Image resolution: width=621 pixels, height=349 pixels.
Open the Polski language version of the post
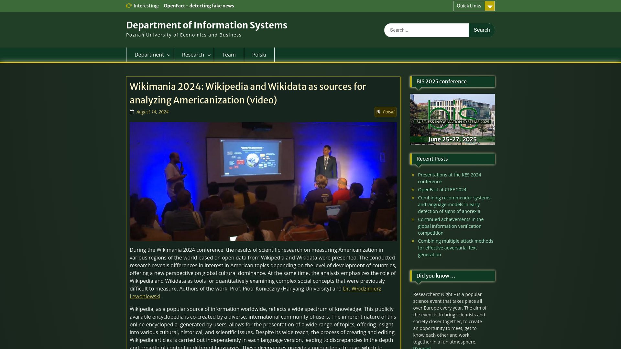tap(388, 112)
